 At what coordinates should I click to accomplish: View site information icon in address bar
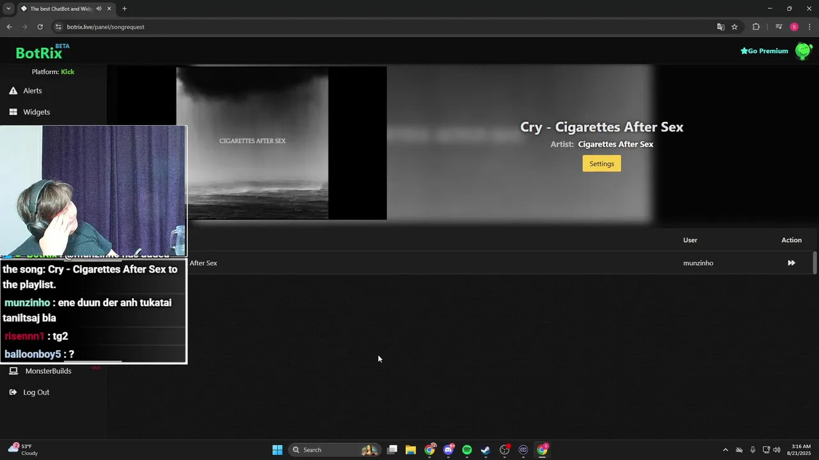58,27
